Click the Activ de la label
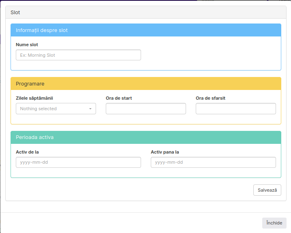Image resolution: width=291 pixels, height=233 pixels. (27, 152)
